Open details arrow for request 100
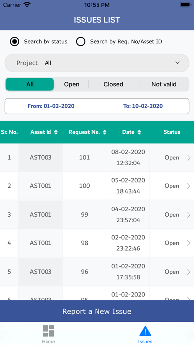Screen dimensions: 194x345 (x=189, y=186)
